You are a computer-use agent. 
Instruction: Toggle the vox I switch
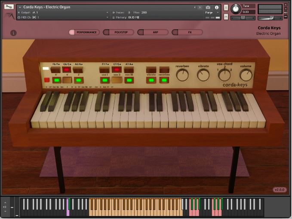(105, 80)
